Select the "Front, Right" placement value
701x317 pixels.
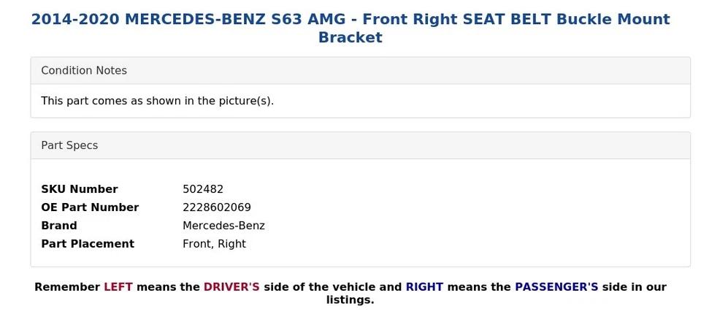[214, 244]
